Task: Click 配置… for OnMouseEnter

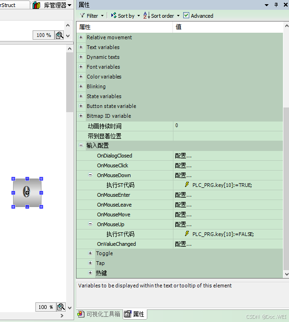Action: [183, 195]
